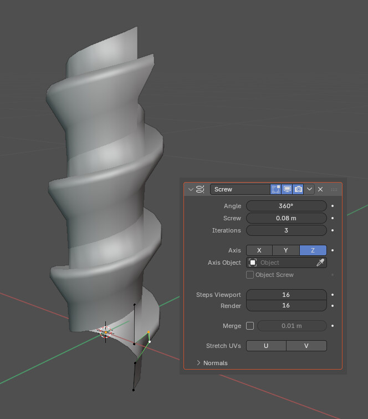368x419 pixels.
Task: Click the Iterations field showing 3
Action: point(287,230)
